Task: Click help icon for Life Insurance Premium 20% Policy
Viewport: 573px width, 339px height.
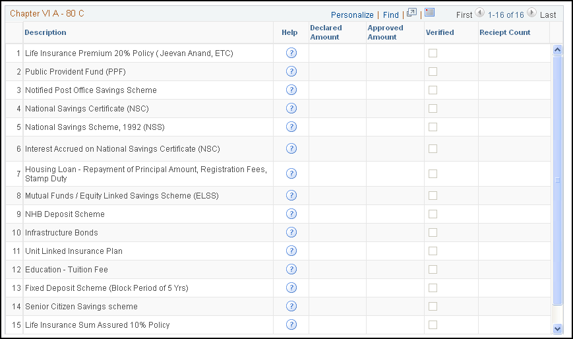Action: tap(291, 53)
